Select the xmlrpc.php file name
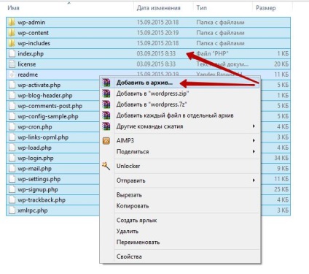This screenshot has width=309, height=274. click(33, 211)
